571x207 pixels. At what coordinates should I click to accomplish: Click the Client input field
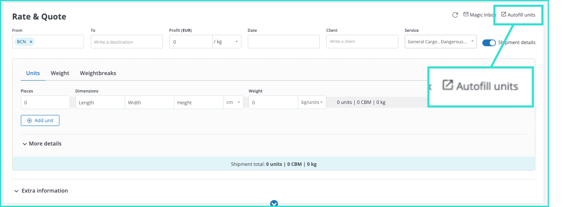362,42
